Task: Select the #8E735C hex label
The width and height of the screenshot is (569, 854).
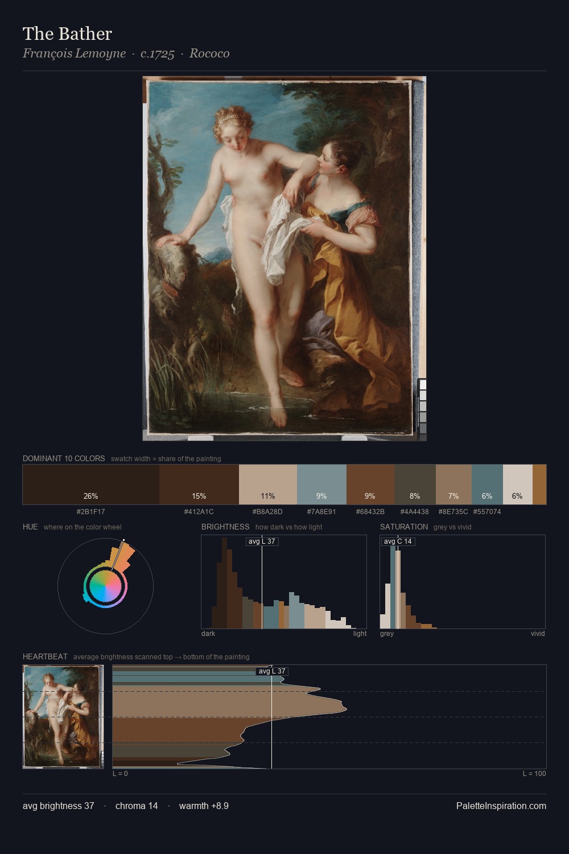Action: 453,512
